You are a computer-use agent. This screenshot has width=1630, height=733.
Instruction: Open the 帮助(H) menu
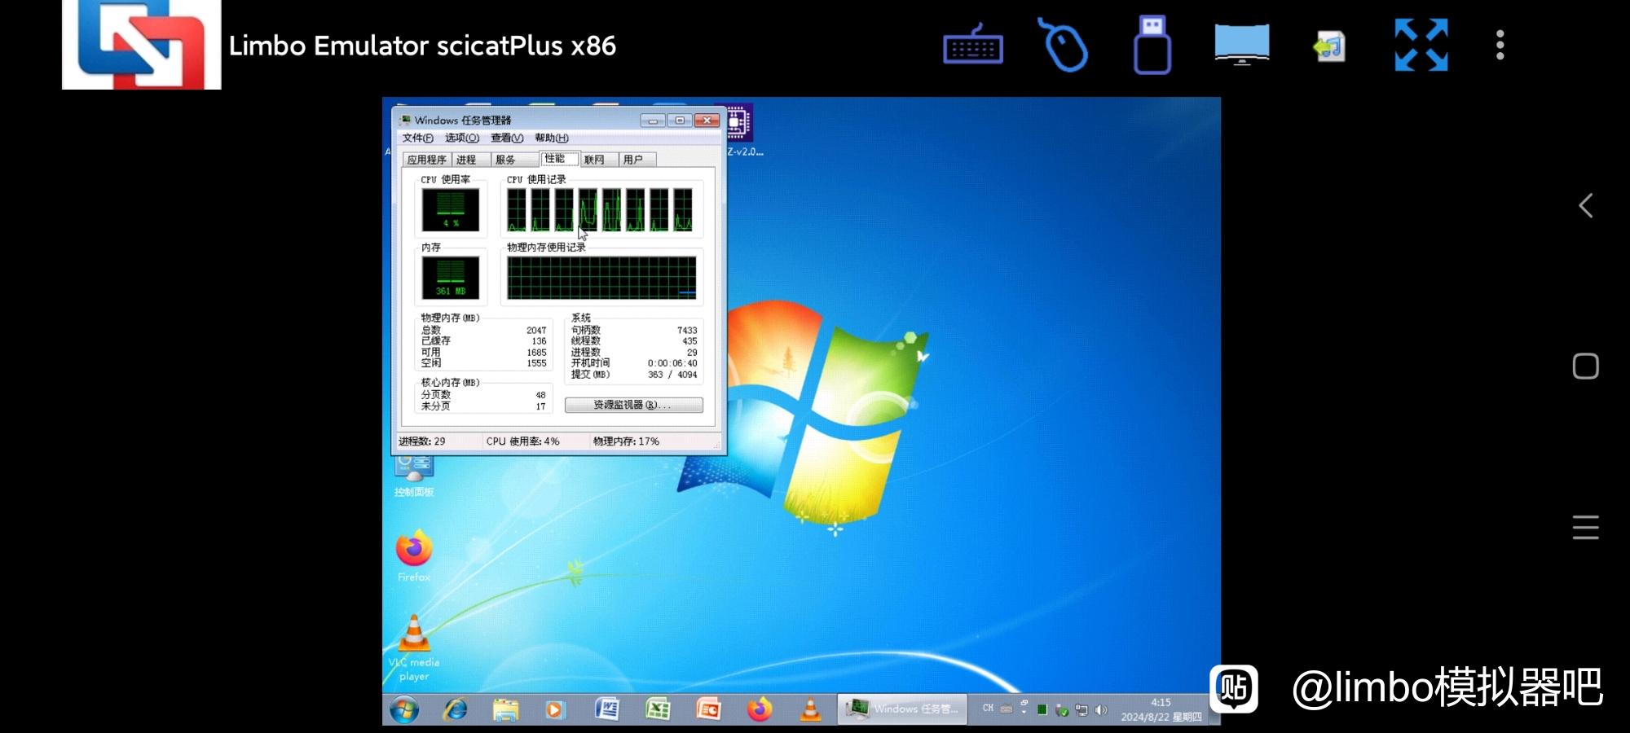pos(552,138)
